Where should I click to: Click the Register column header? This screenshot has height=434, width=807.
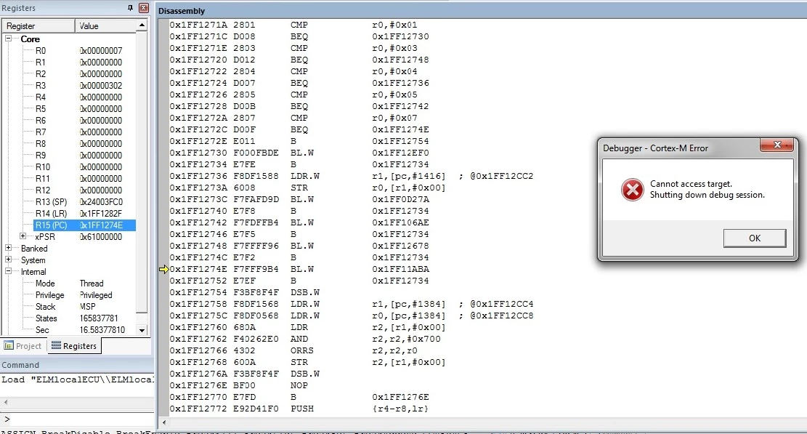coord(38,25)
